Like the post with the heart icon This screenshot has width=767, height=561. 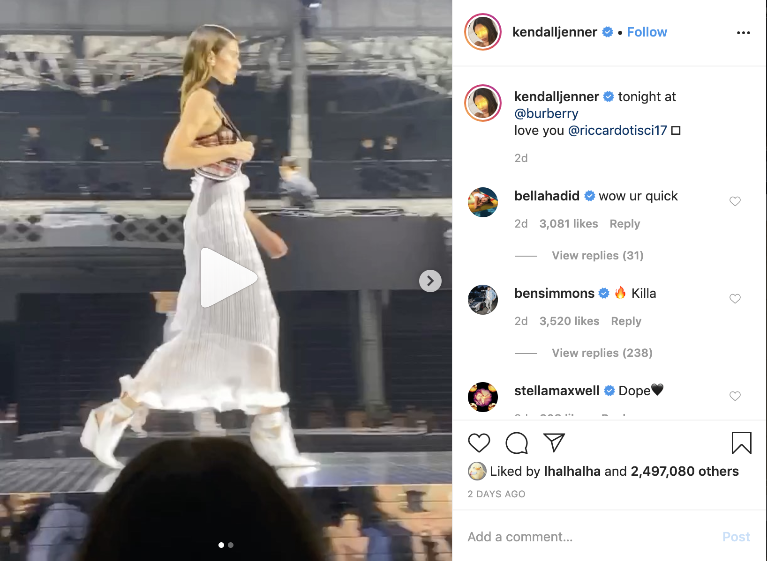(x=479, y=443)
